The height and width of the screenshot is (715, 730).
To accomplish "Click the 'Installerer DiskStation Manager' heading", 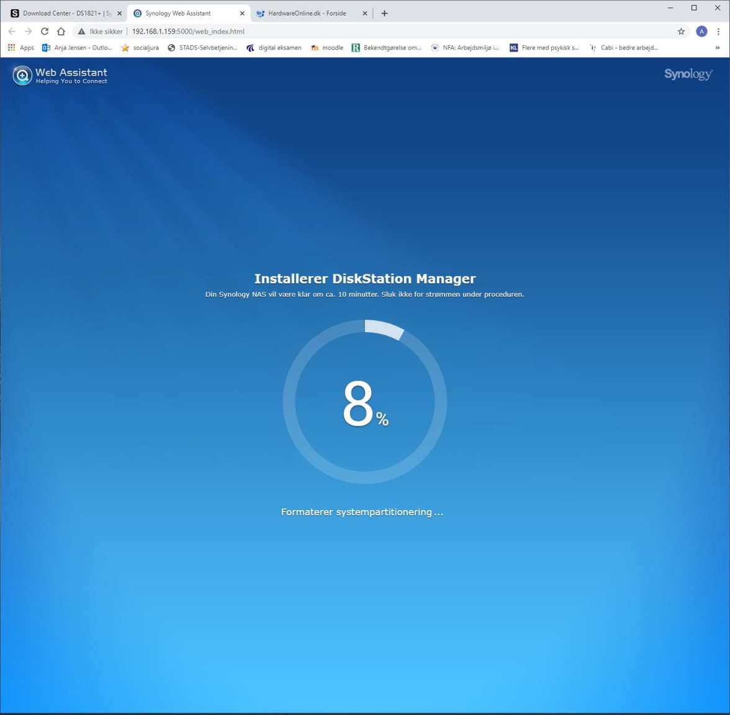I will [x=365, y=278].
